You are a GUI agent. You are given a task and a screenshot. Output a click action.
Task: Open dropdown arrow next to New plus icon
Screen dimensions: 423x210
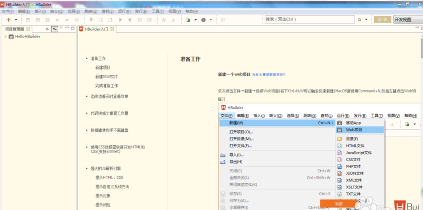[x=16, y=20]
